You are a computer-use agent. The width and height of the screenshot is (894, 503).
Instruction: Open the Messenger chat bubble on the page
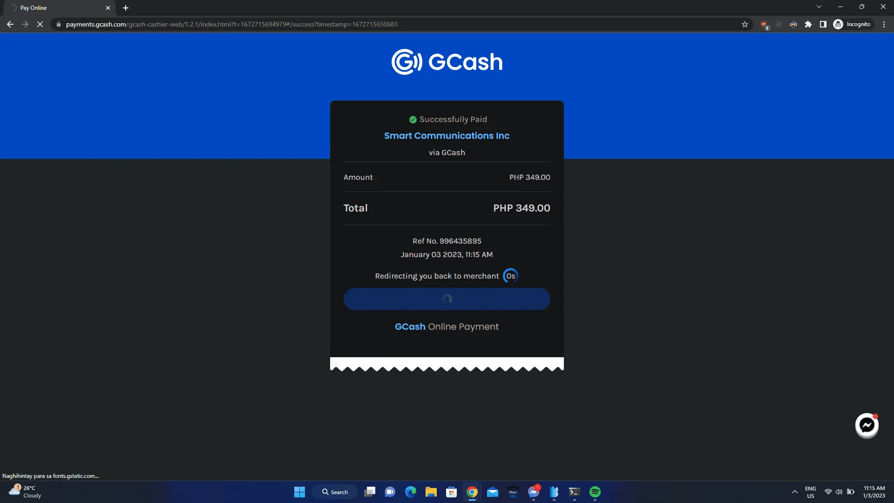click(x=867, y=425)
